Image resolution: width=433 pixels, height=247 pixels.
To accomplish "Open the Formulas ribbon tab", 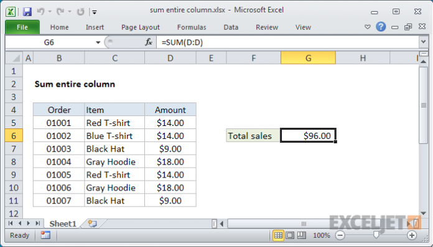I will click(x=192, y=27).
